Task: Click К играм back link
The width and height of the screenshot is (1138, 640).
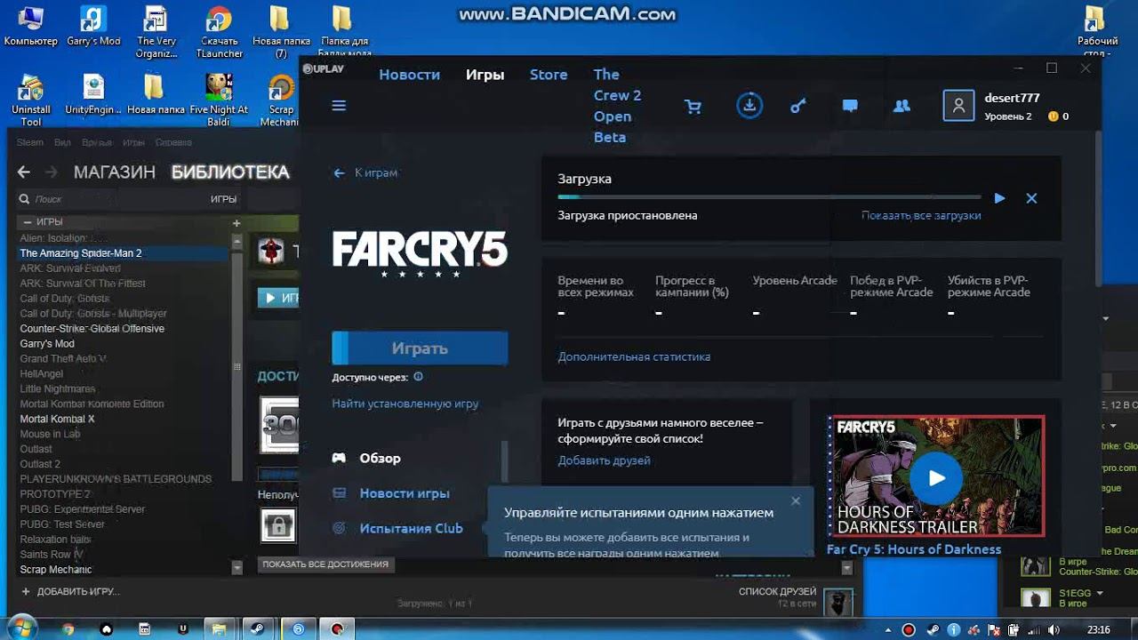Action: (x=376, y=173)
